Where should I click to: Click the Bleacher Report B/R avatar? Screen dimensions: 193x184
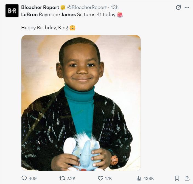coord(12,11)
